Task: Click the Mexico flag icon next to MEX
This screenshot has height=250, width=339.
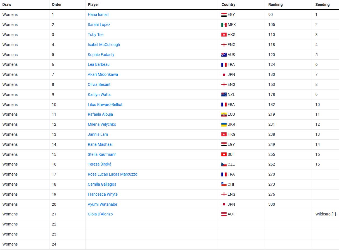Action: (x=224, y=25)
